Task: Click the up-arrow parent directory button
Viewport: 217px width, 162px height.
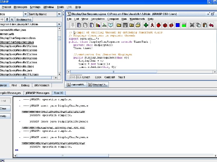Action: [7, 19]
